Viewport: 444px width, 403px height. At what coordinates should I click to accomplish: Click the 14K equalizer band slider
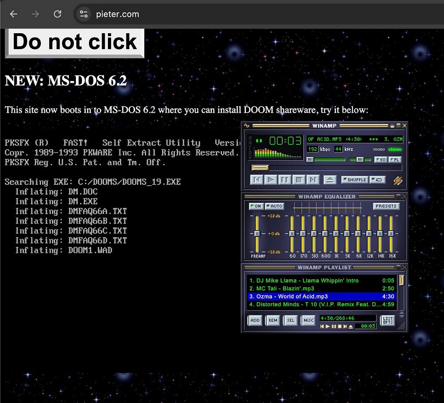click(x=380, y=234)
